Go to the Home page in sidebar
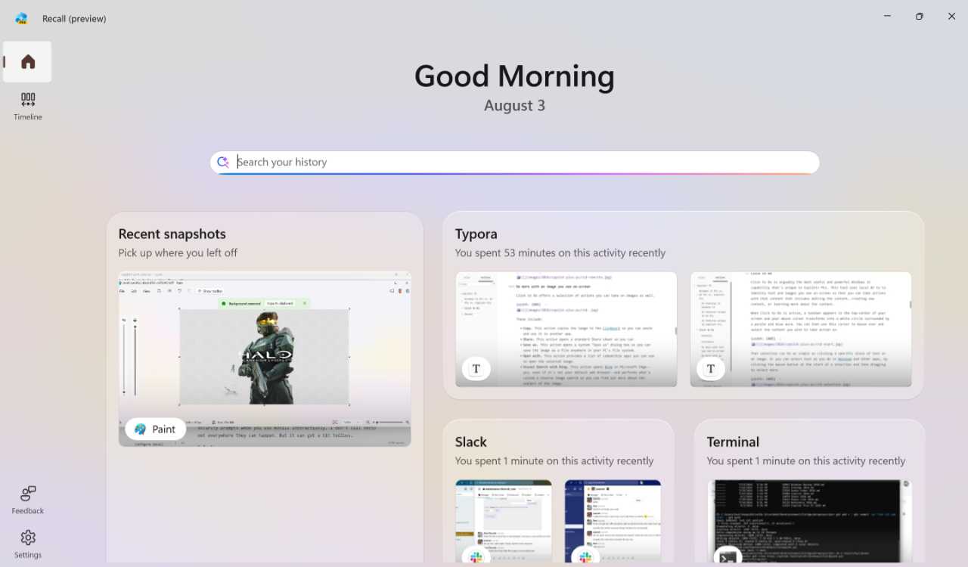The height and width of the screenshot is (567, 968). pyautogui.click(x=28, y=62)
